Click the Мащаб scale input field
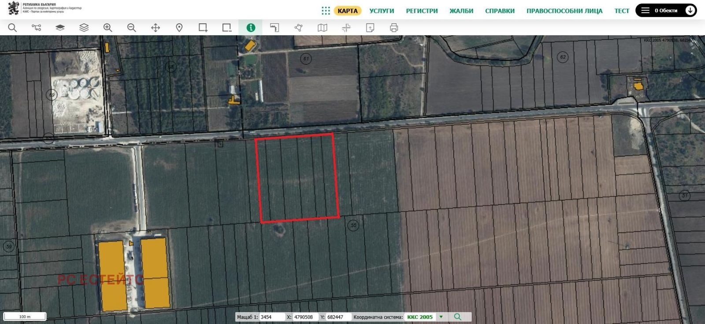 272,317
